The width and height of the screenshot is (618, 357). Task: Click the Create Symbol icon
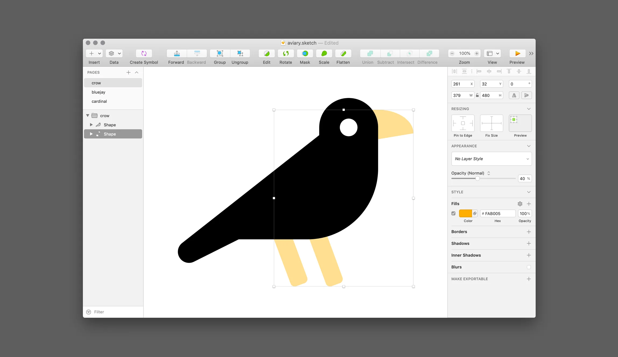tap(143, 53)
